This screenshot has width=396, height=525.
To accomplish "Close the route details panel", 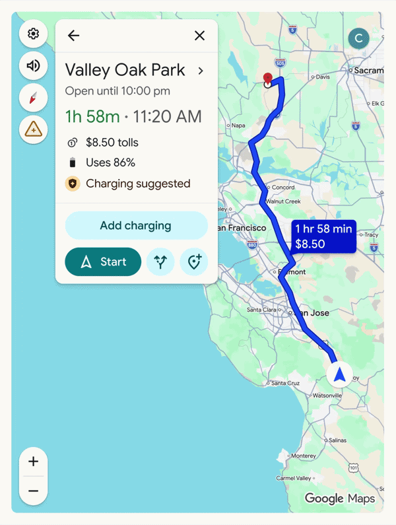I will tap(199, 36).
